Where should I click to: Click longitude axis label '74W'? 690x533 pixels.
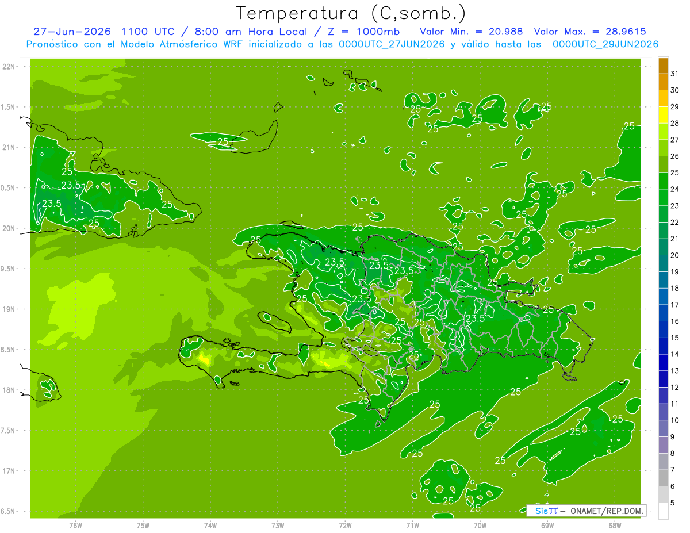210,526
